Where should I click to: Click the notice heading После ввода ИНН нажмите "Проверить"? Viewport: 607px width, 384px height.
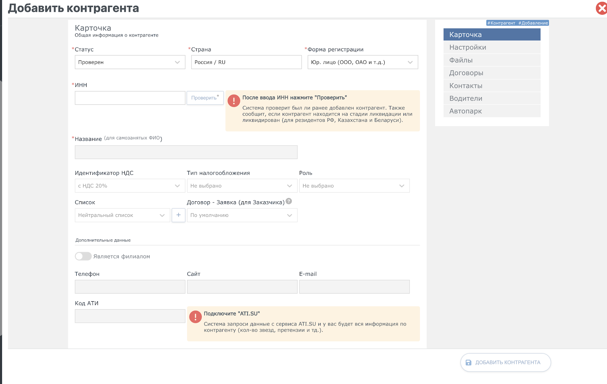pos(294,98)
